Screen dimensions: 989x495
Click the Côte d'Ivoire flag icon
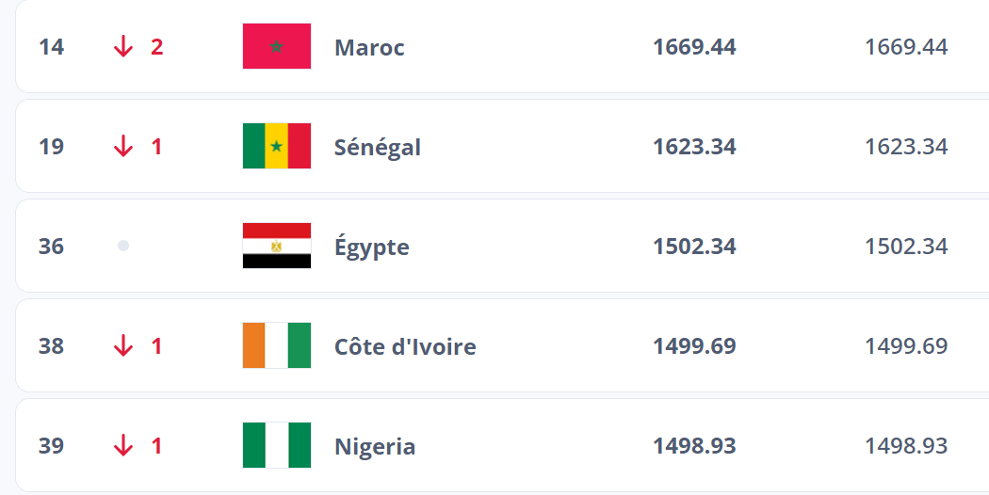point(276,346)
